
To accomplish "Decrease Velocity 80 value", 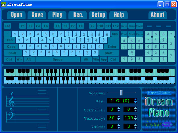I will point(119,119).
